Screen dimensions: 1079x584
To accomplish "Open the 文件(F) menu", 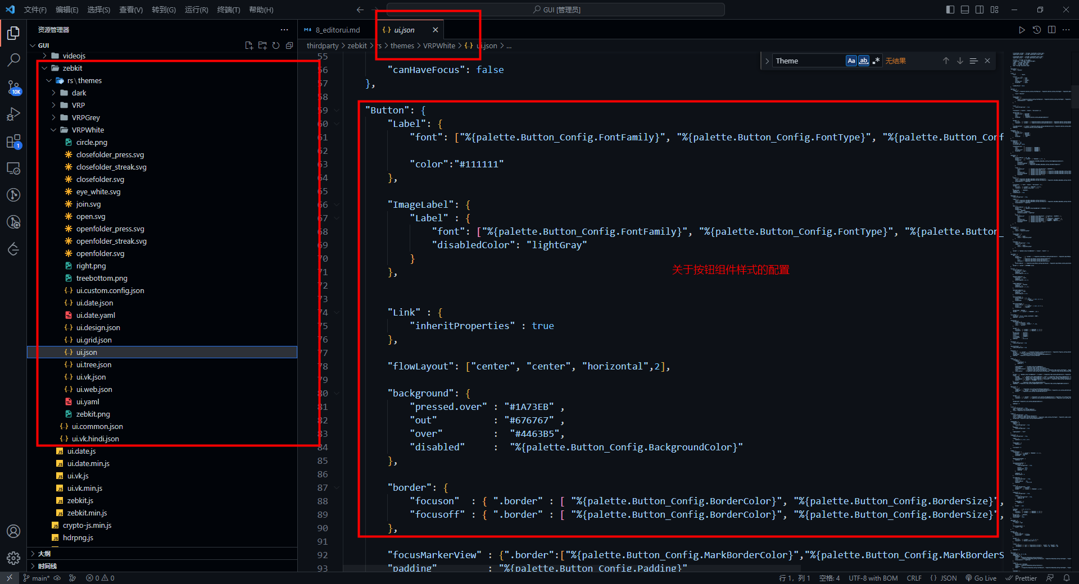I will pyautogui.click(x=35, y=10).
